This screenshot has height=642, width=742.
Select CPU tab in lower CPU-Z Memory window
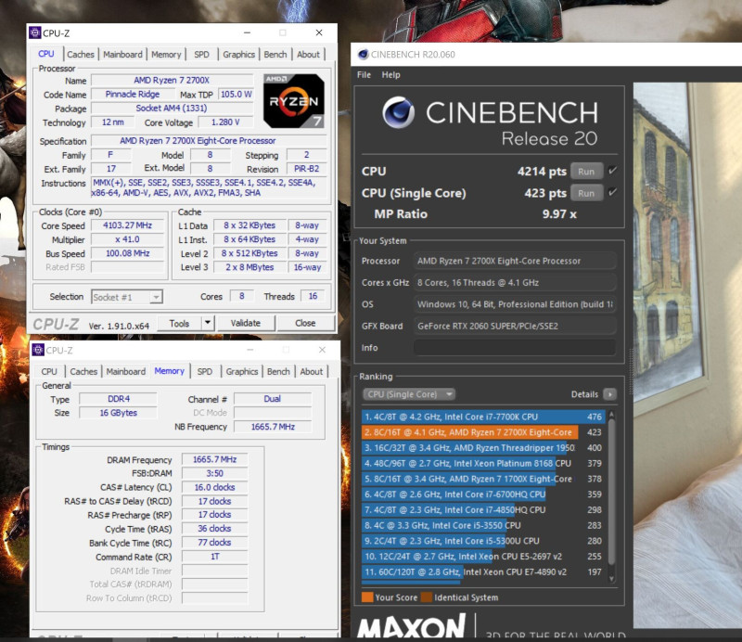point(49,372)
